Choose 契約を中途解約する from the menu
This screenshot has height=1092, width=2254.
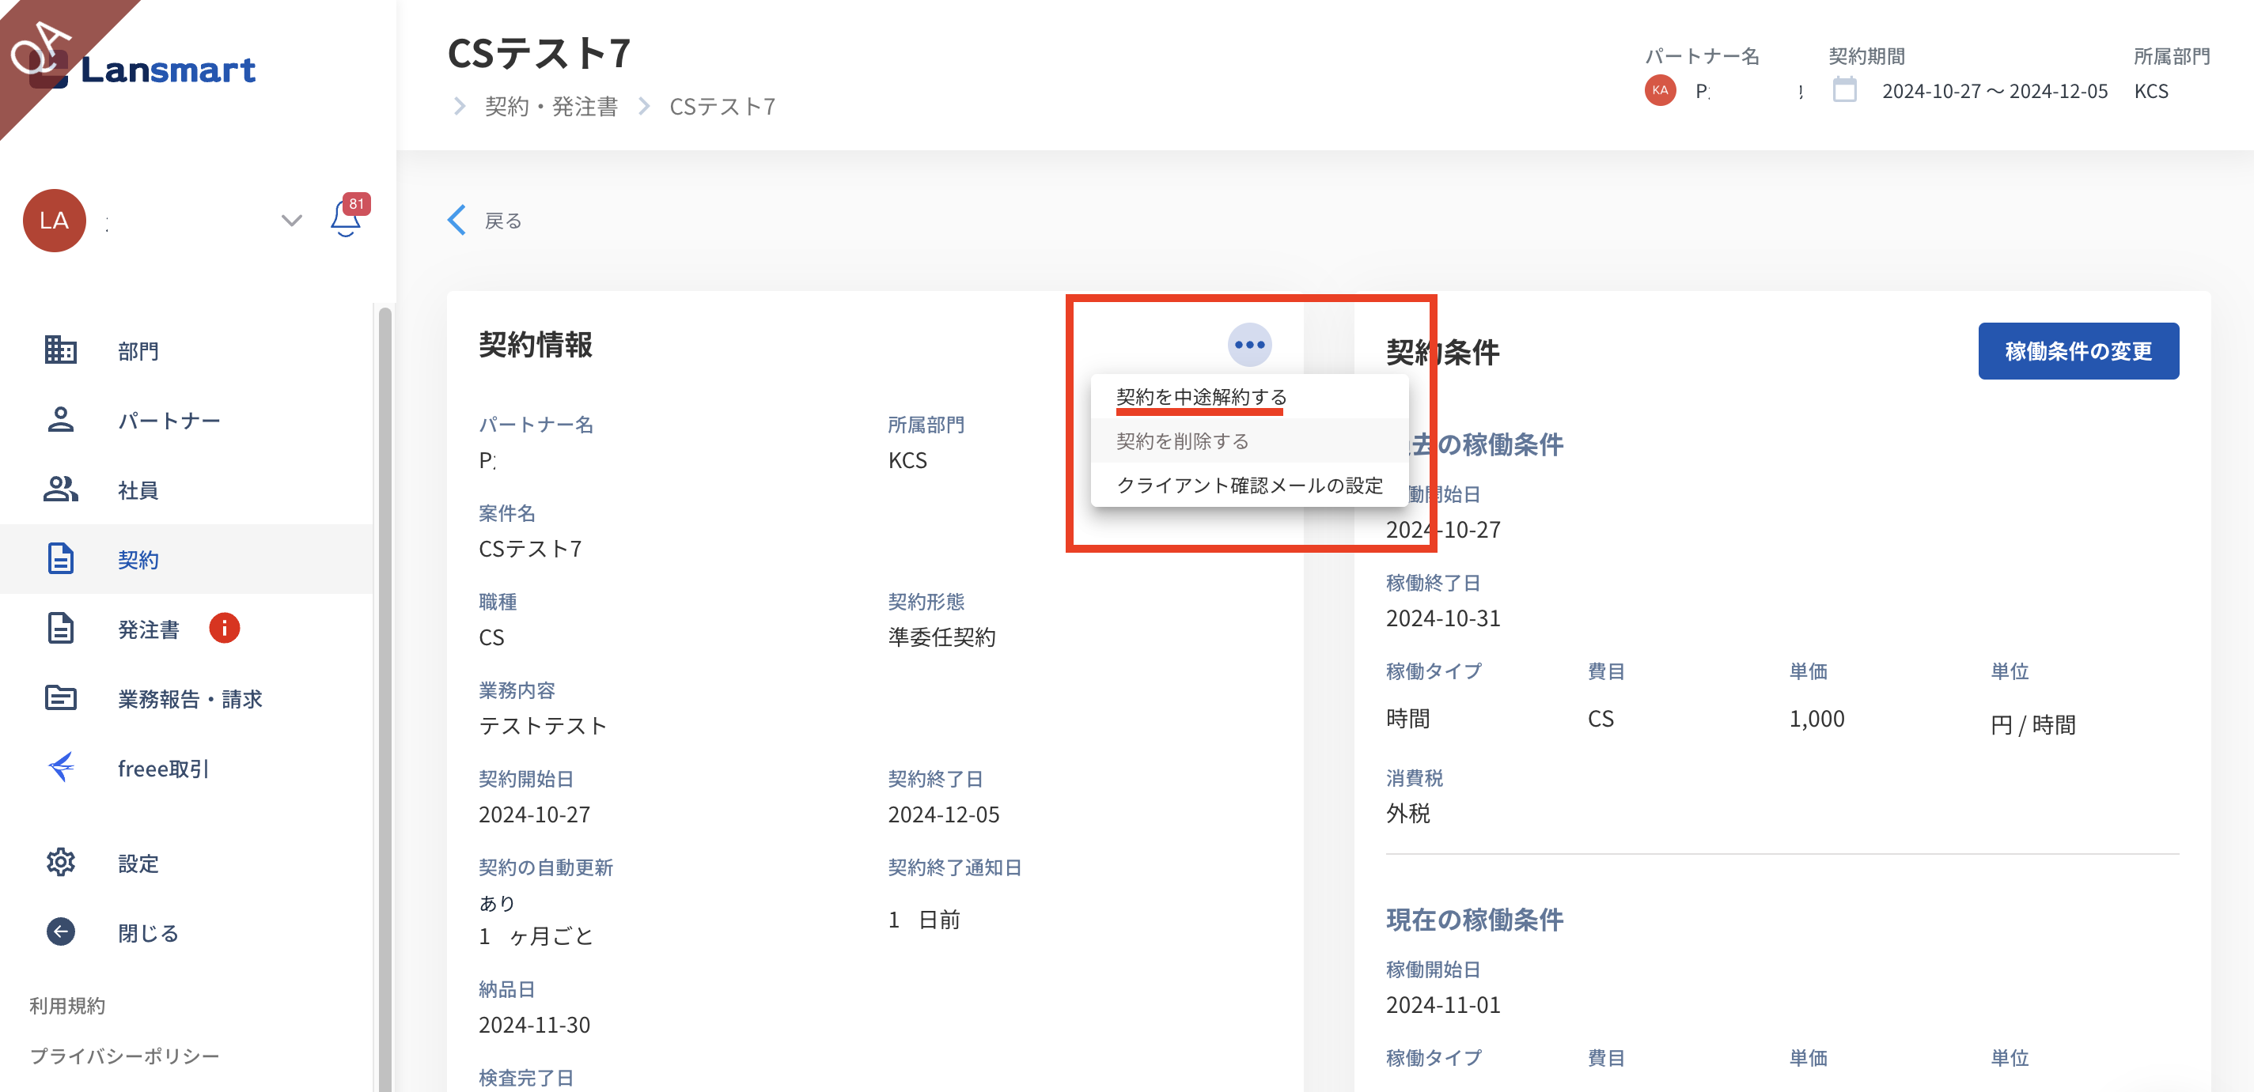pos(1200,397)
